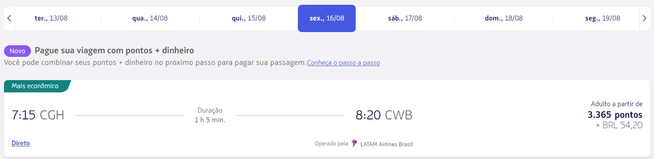Go to previous dates with left chevron
This screenshot has height=159, width=654.
(x=9, y=18)
